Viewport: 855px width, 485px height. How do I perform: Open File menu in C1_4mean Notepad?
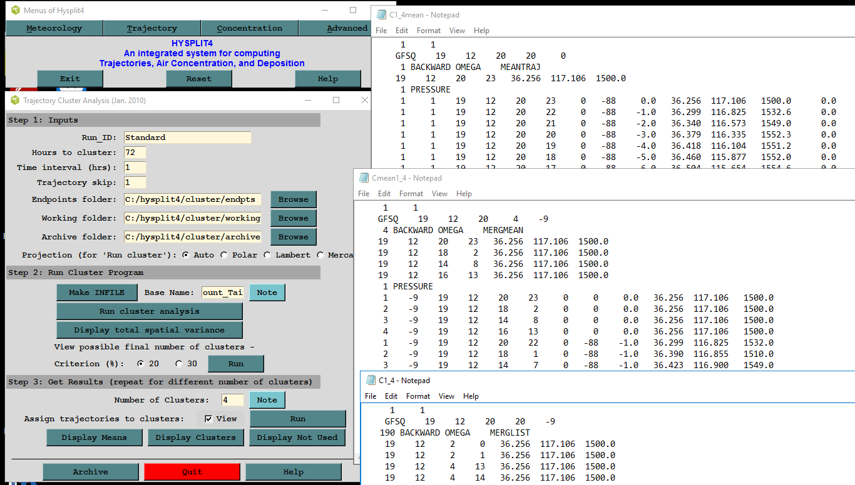381,31
